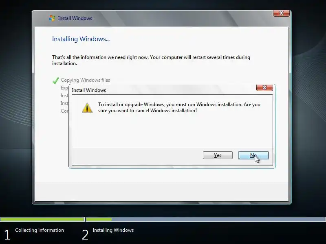This screenshot has height=244, width=326.
Task: Click the Installing Windows progress bar
Action: pos(206,219)
